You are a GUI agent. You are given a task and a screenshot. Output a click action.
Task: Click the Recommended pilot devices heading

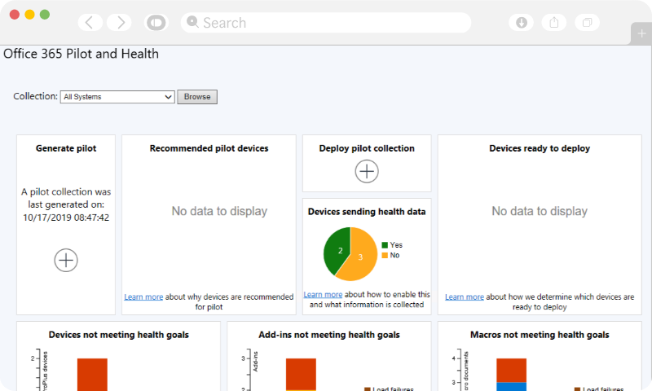(209, 148)
